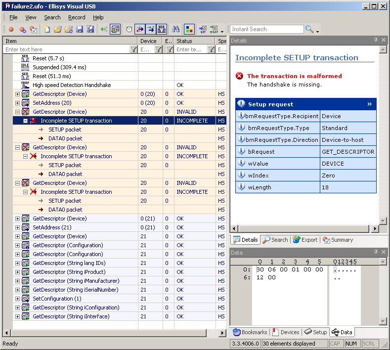
Task: Expand GetDescriptor (String lang IDs)
Action: click(x=17, y=263)
